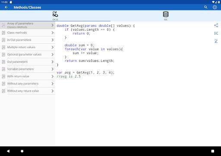
Task: Tap the 'double GetAvg(params double[] values)' line
Action: click(96, 26)
